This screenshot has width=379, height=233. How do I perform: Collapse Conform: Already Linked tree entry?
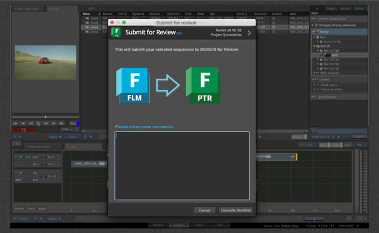click(313, 19)
